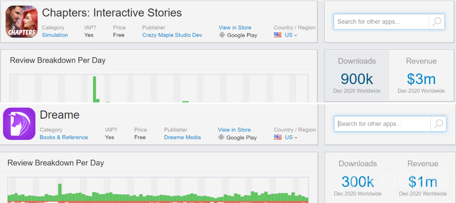
Task: Click the Android icon in the Chapters row
Action: click(x=222, y=35)
